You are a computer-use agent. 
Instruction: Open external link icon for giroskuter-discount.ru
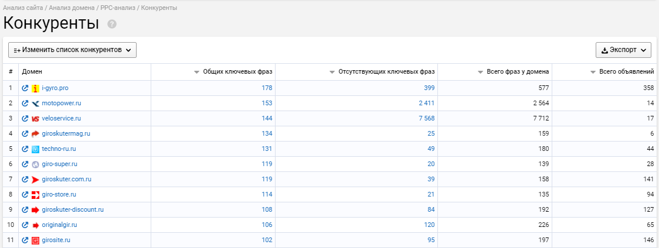point(25,210)
